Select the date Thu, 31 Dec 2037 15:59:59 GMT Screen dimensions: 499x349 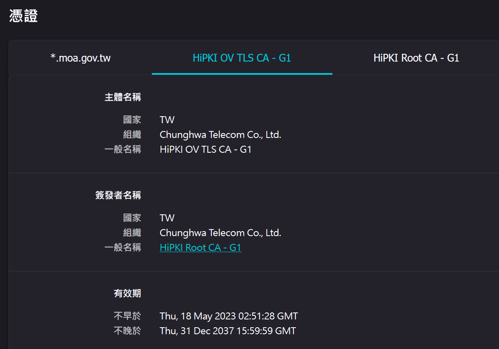pyautogui.click(x=228, y=331)
